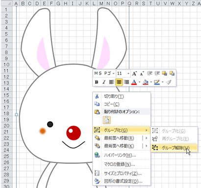
Task: Expand the グループ化 submenu arrow
Action: (147, 130)
